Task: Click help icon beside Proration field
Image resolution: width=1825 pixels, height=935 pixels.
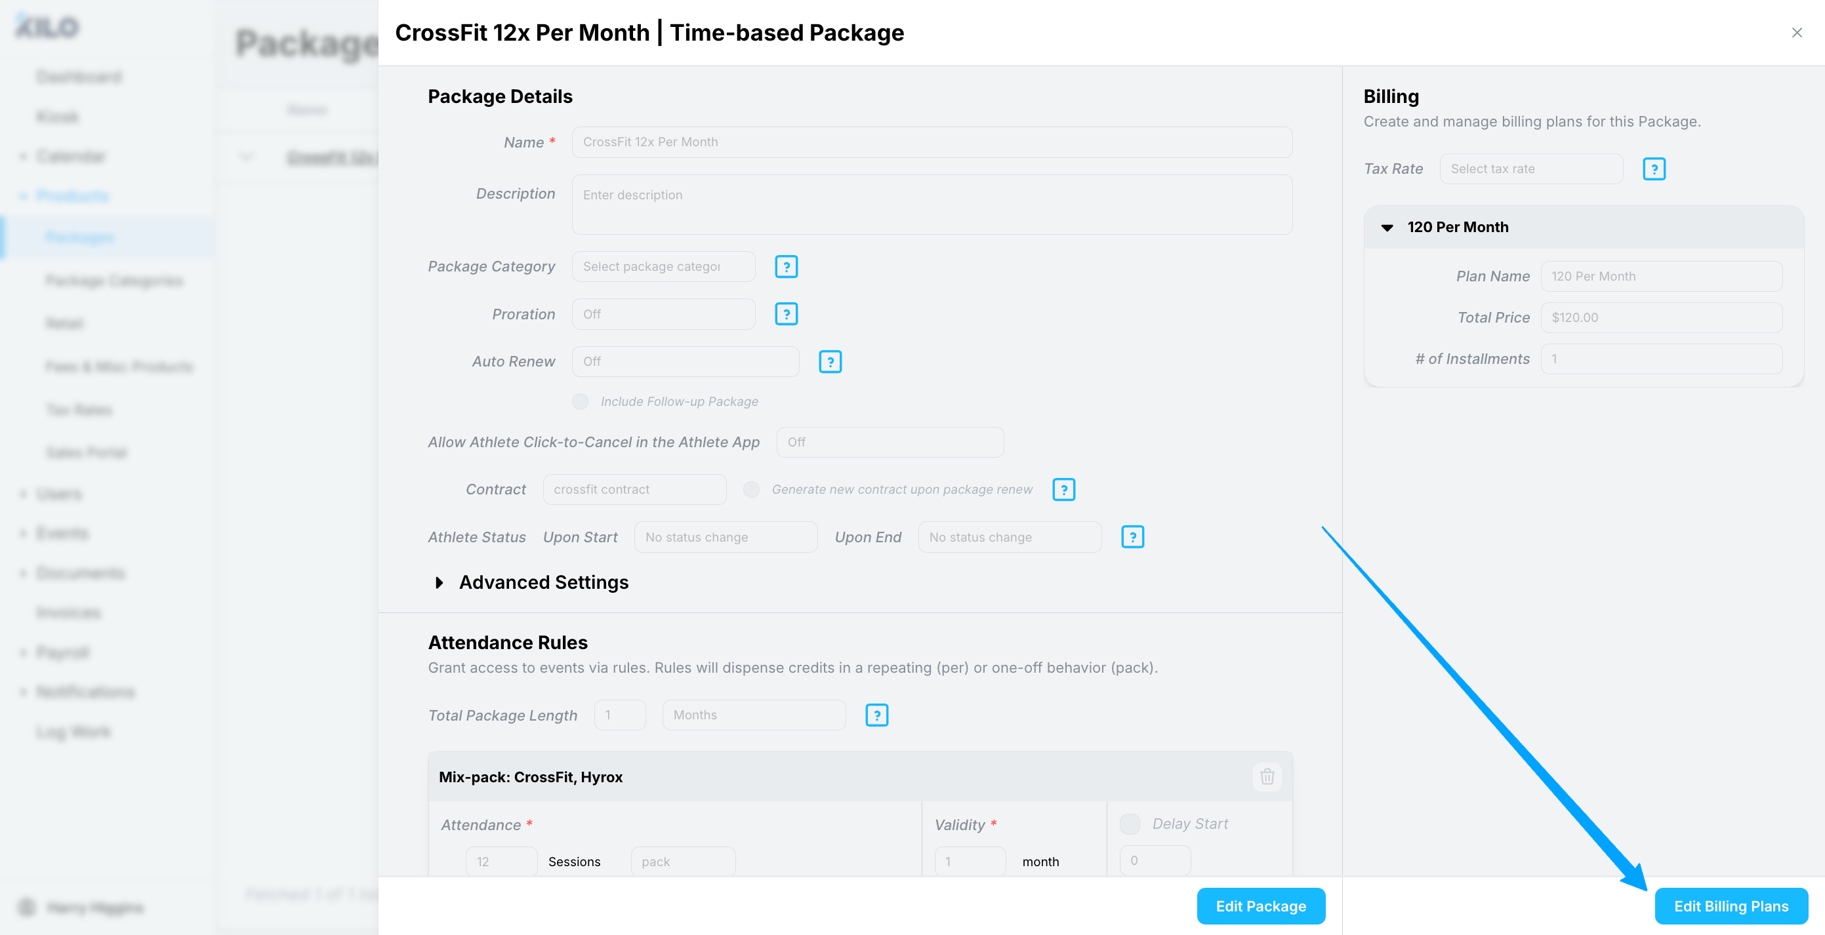Action: [786, 314]
